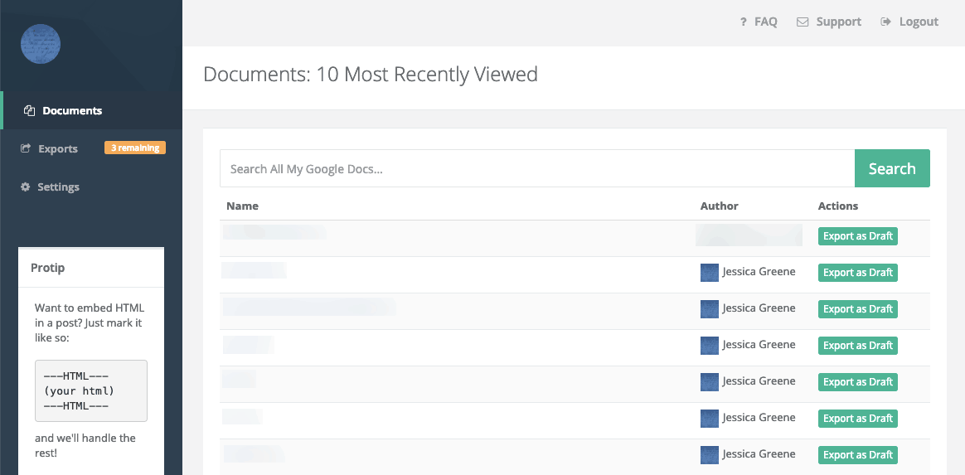The width and height of the screenshot is (965, 475).
Task: Focus the Search All My Google Docs field
Action: 536,169
